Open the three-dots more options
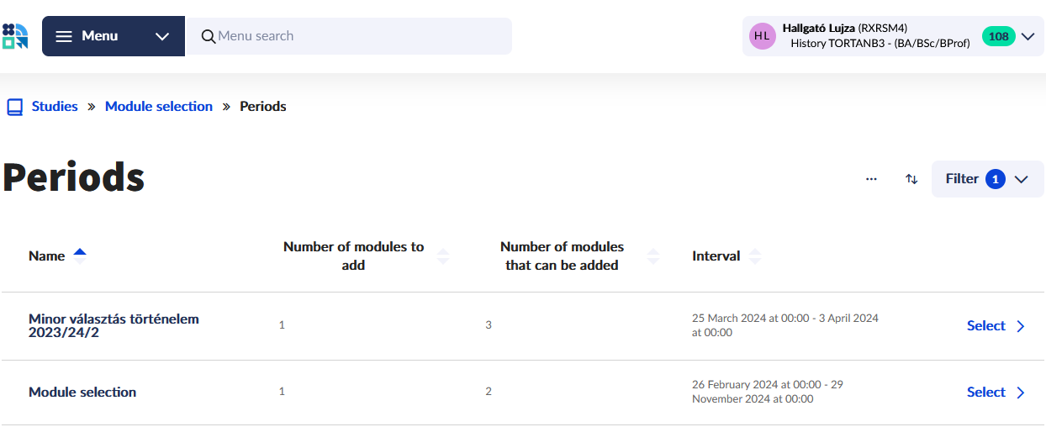Viewport: 1046px width, 427px height. point(871,179)
